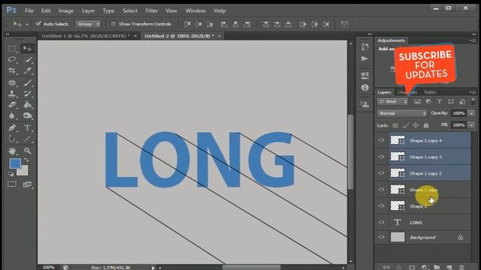Hide the Shape 1 copy 4 layer

[x=381, y=140]
